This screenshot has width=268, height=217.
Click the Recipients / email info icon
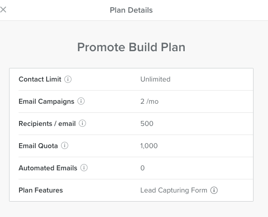(82, 123)
